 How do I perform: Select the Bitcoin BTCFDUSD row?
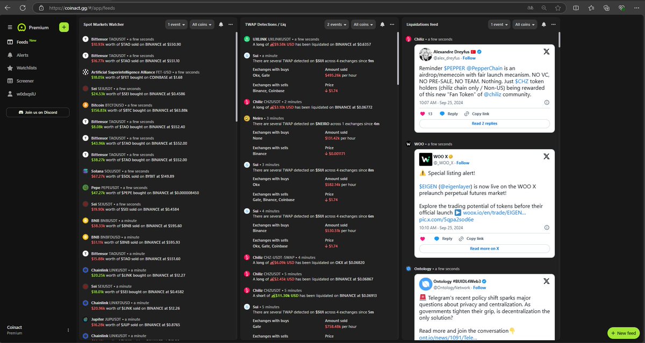[x=159, y=107]
